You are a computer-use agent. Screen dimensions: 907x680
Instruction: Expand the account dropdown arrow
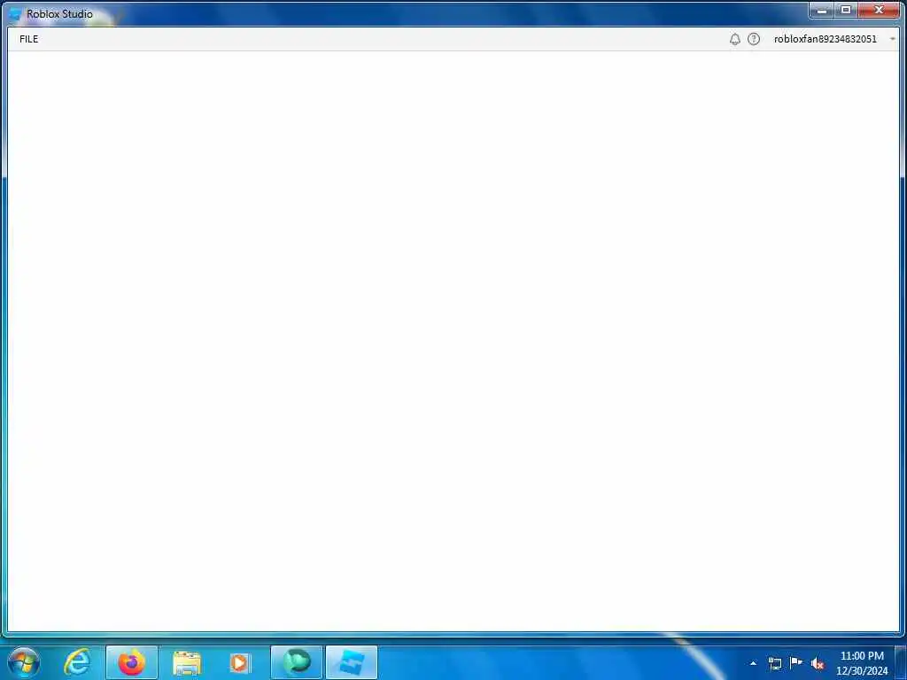[892, 39]
